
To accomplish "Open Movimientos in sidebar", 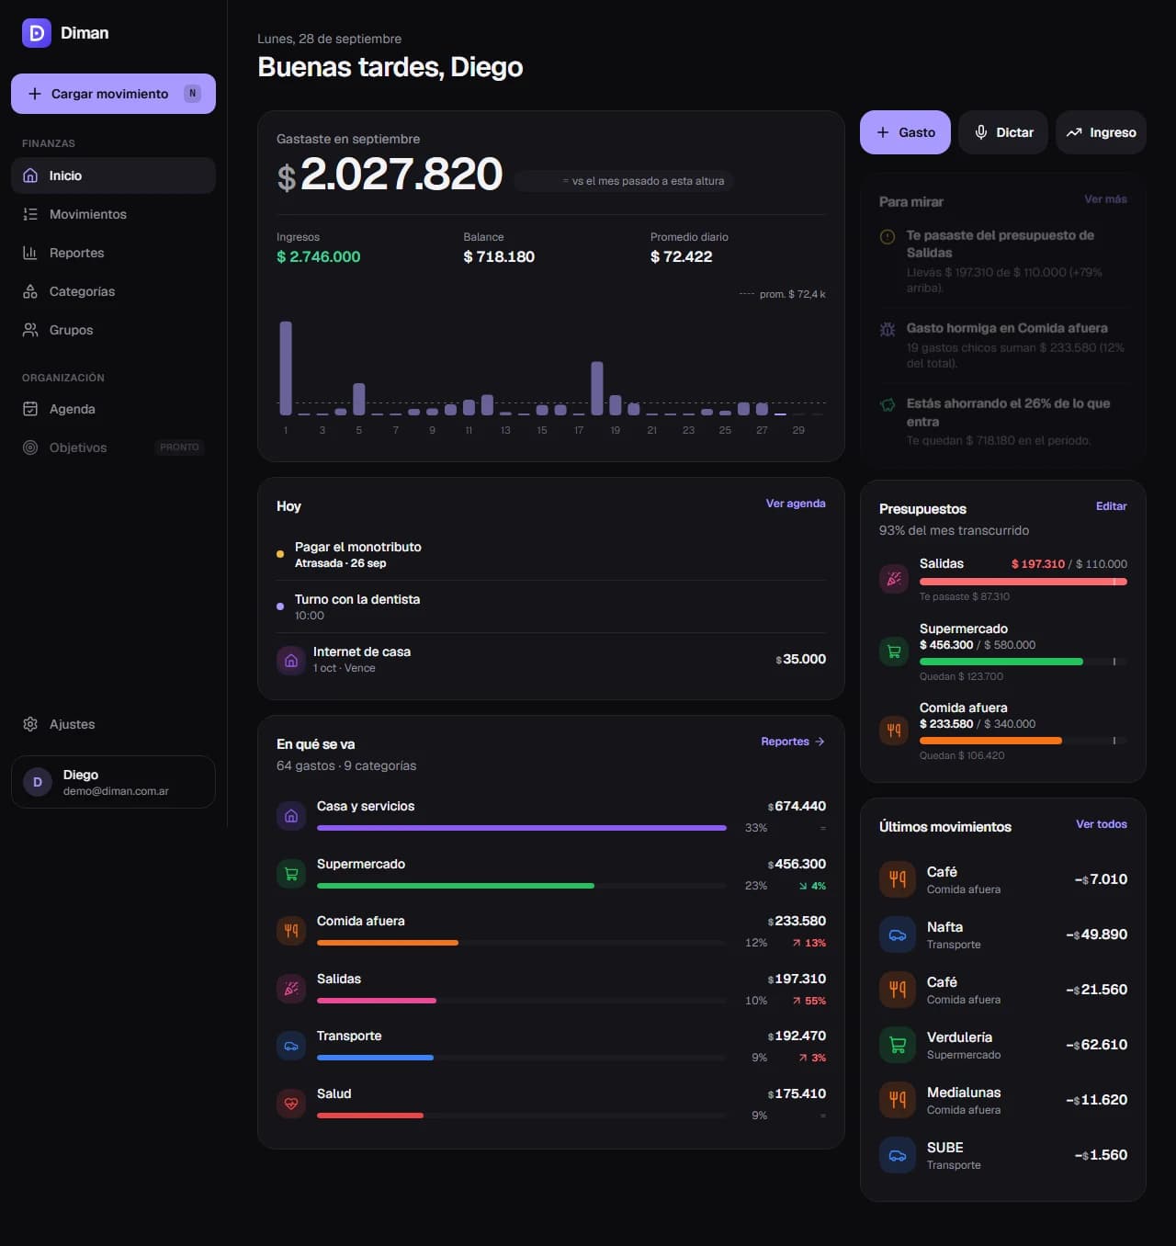I will (113, 214).
